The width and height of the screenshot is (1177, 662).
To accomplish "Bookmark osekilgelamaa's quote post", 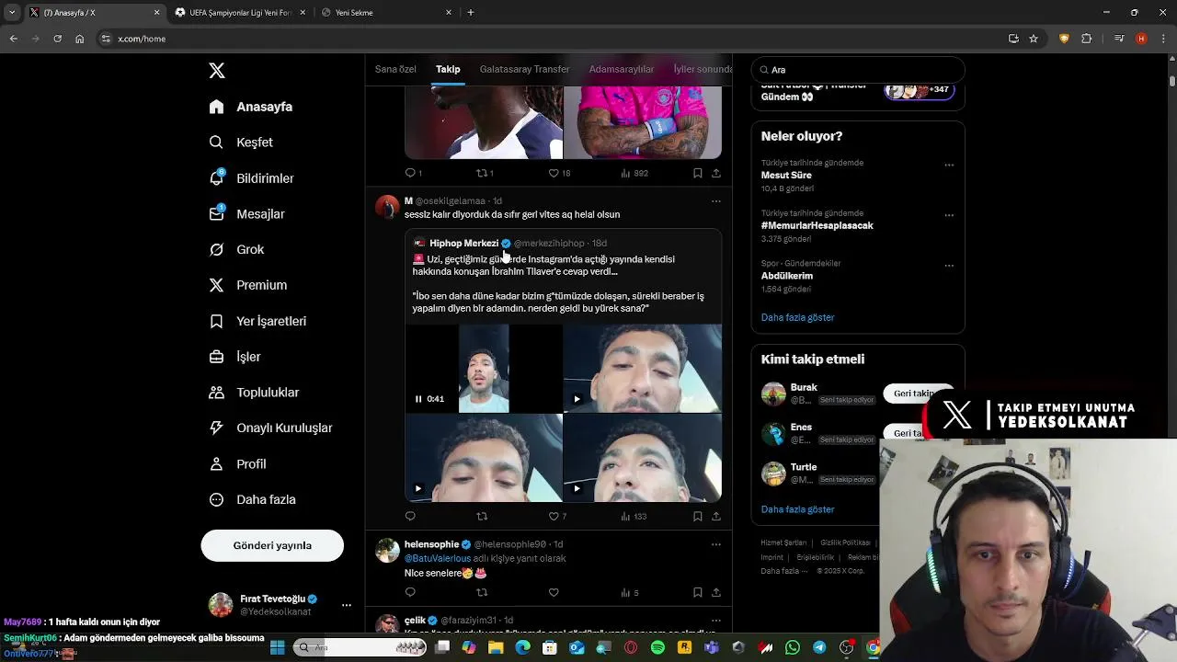I will click(698, 517).
